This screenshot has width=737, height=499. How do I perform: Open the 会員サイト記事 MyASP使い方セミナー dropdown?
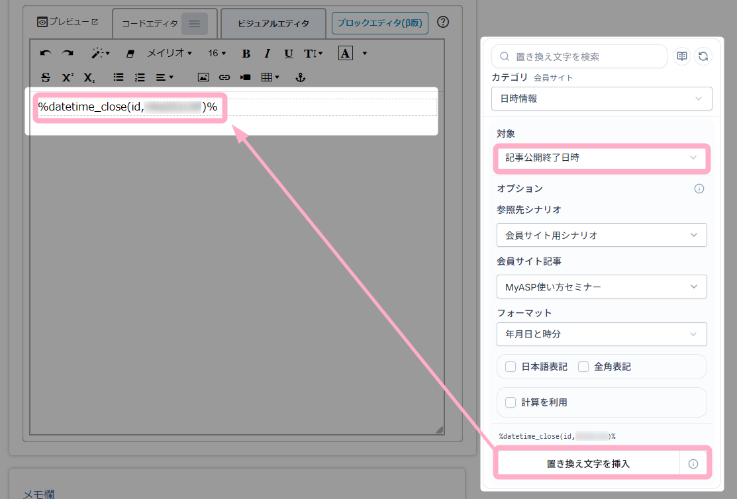point(602,287)
